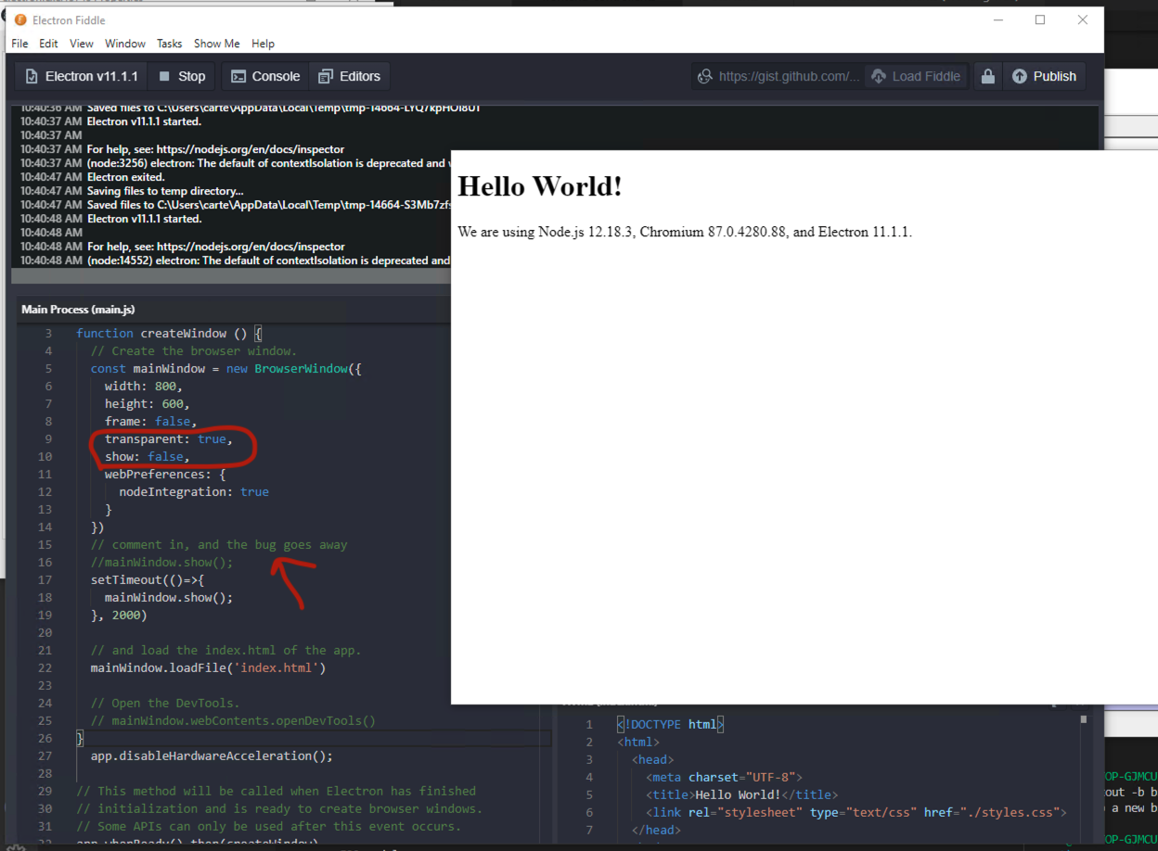Click 'Saving files to temp directory...' log entry

(x=165, y=191)
